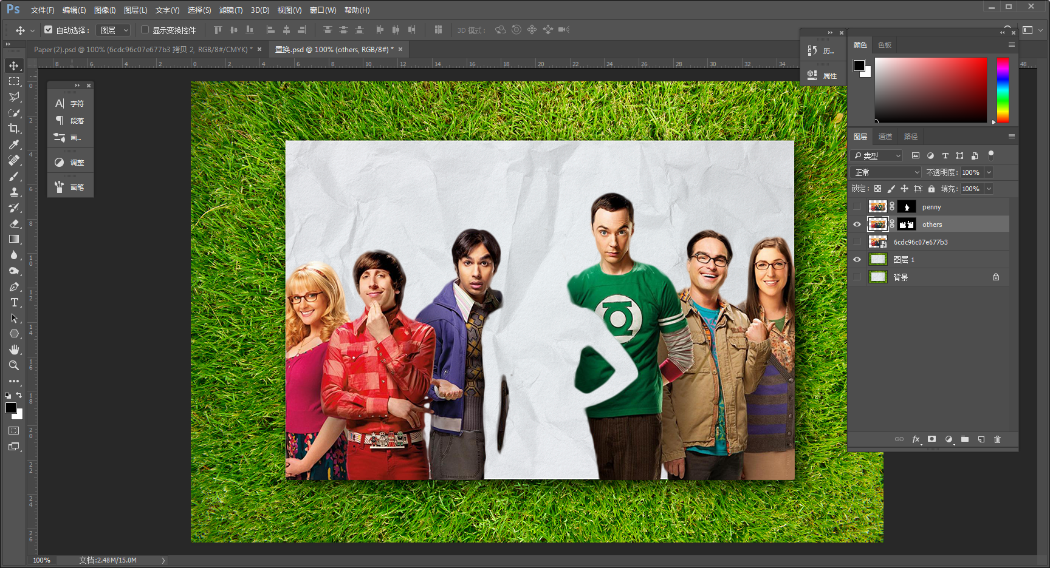Image resolution: width=1050 pixels, height=568 pixels.
Task: Create a new layer group
Action: 965,439
